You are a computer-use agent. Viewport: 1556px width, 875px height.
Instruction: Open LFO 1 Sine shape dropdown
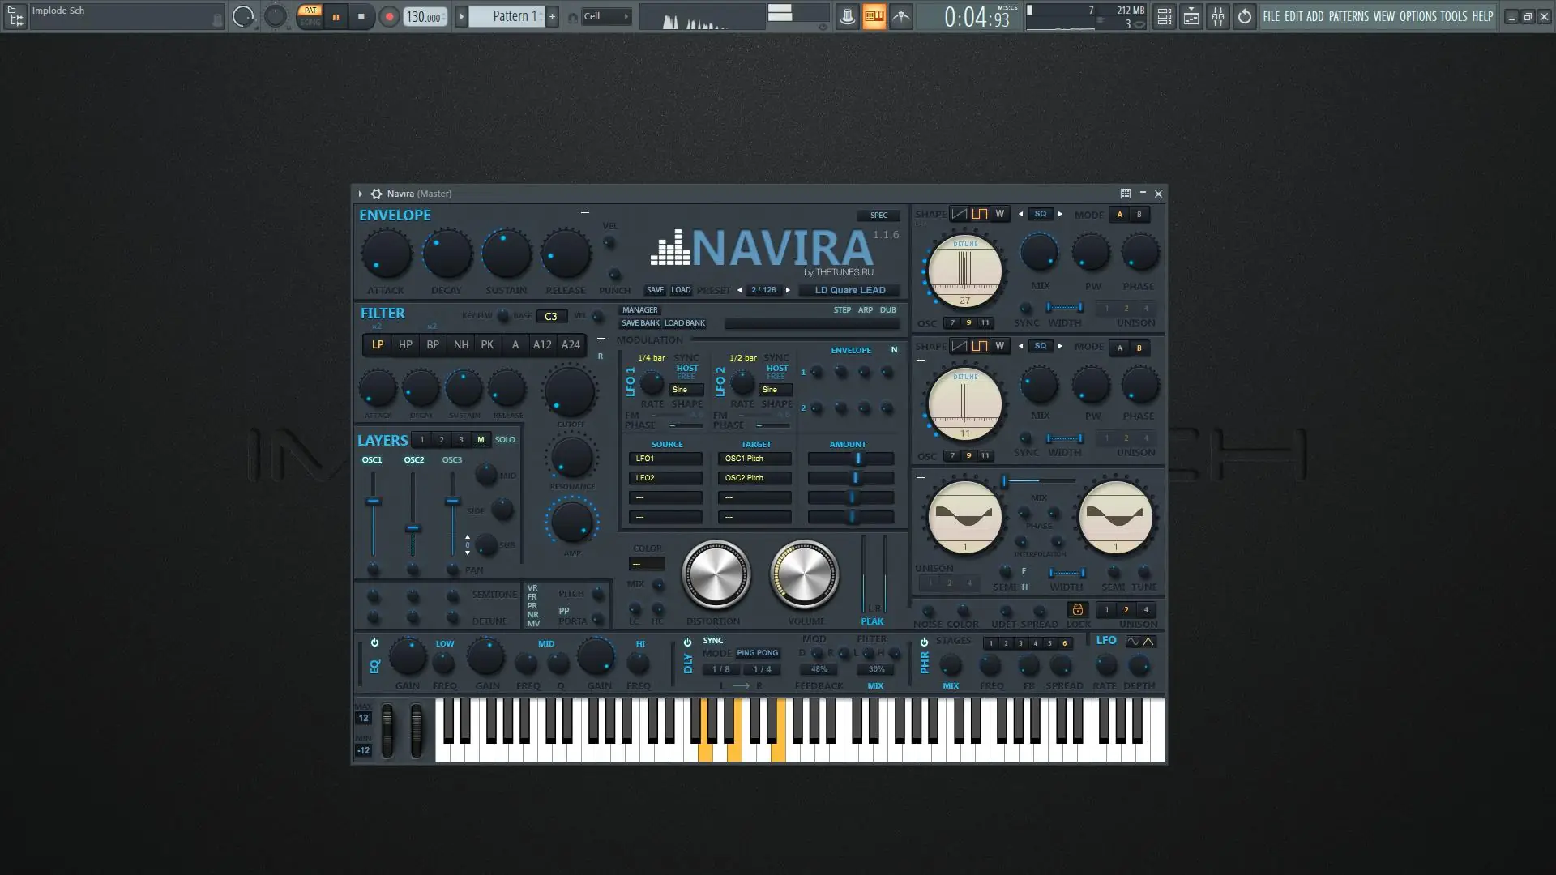[x=686, y=390]
